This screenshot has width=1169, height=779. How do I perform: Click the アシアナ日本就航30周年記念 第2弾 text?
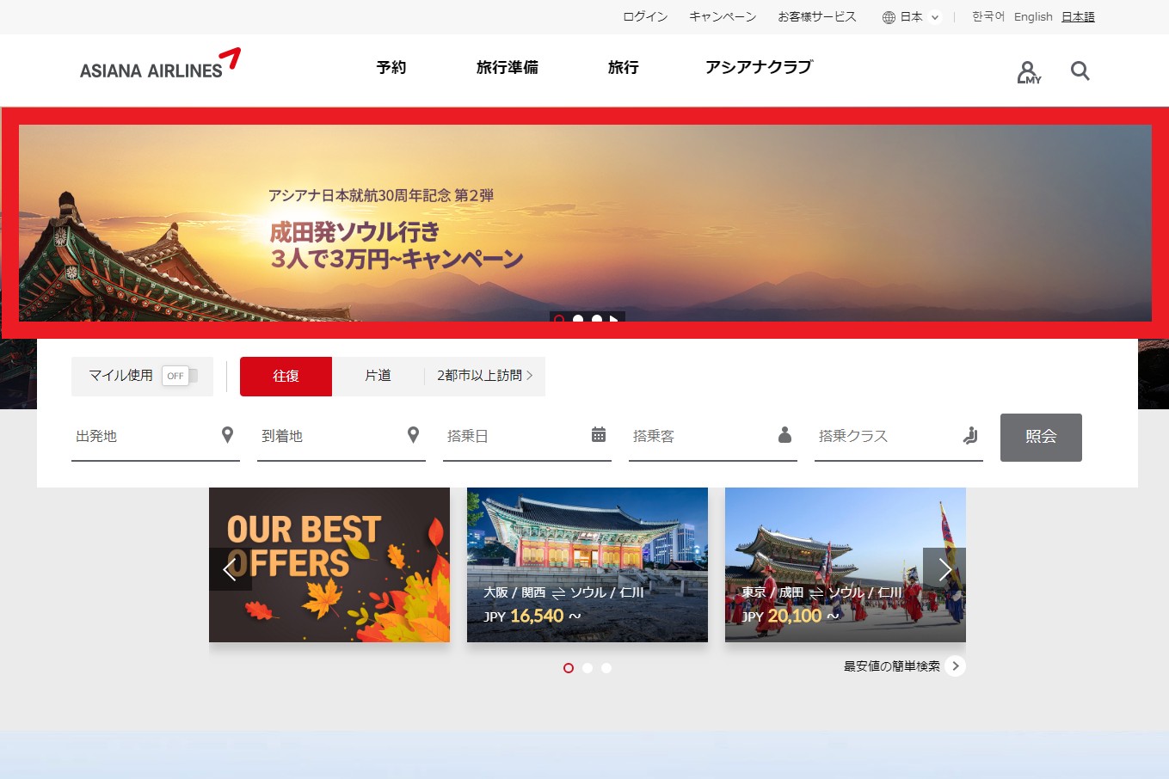[x=381, y=196]
